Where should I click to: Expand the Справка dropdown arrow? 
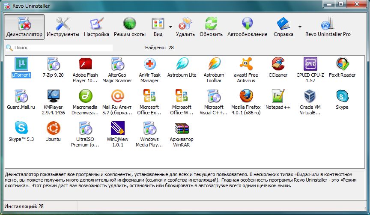(300, 27)
